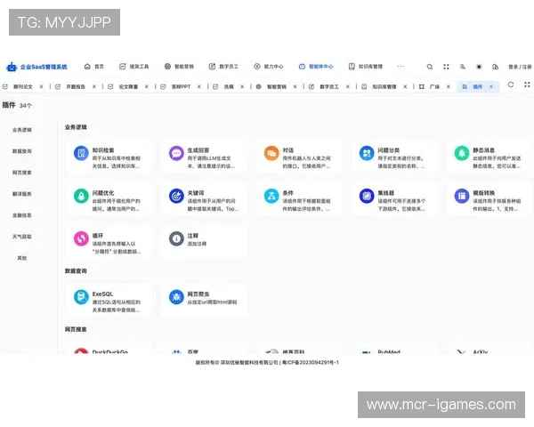Switch to the 论文降重 tab
Screen dimensions: 534x427
click(x=128, y=87)
